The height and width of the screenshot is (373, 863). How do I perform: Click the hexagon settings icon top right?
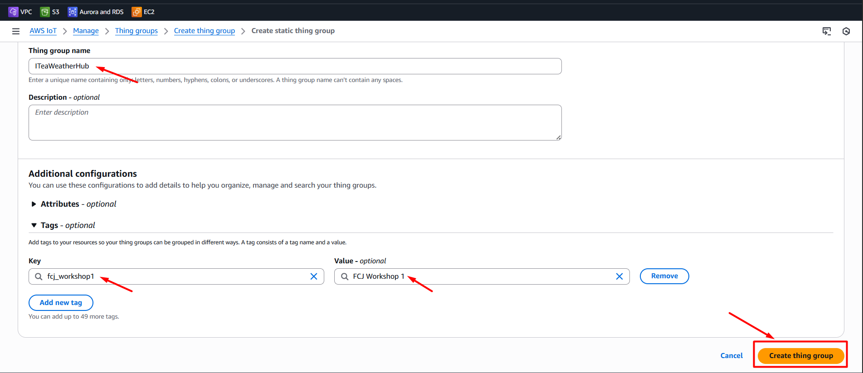pyautogui.click(x=846, y=31)
